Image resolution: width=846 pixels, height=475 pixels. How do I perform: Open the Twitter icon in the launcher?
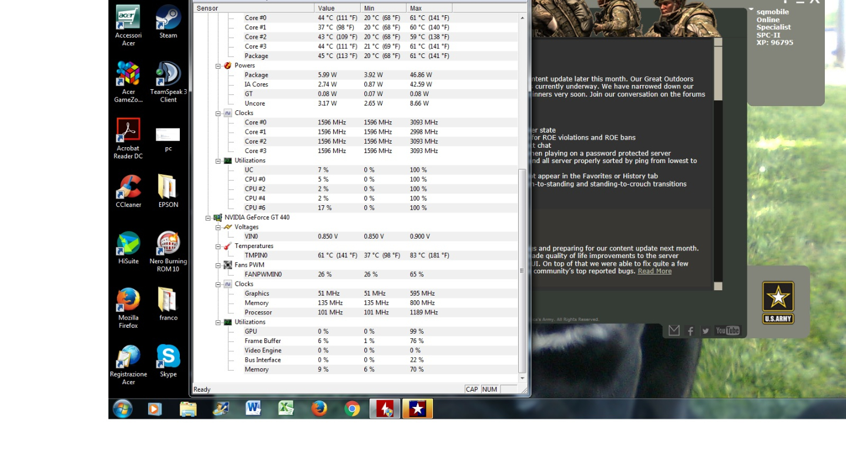coord(706,331)
